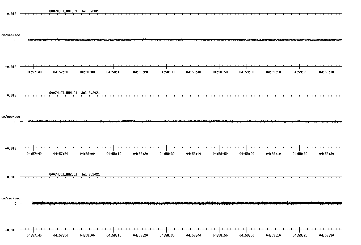
Task: Click the 04:59:00 tick label on HNE plot
Action: (247, 72)
